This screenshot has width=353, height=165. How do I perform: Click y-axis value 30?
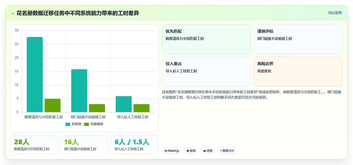[16, 31]
